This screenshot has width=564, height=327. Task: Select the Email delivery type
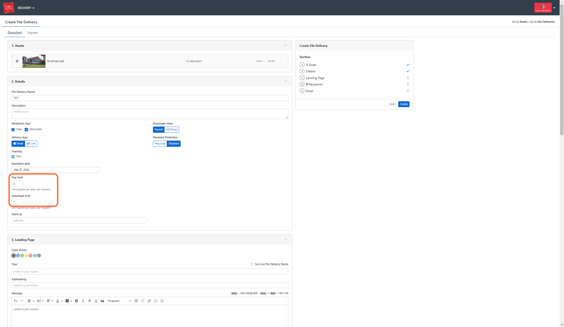point(18,144)
